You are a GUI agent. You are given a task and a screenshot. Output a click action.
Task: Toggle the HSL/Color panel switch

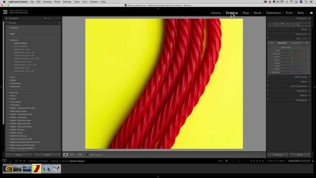[268, 38]
